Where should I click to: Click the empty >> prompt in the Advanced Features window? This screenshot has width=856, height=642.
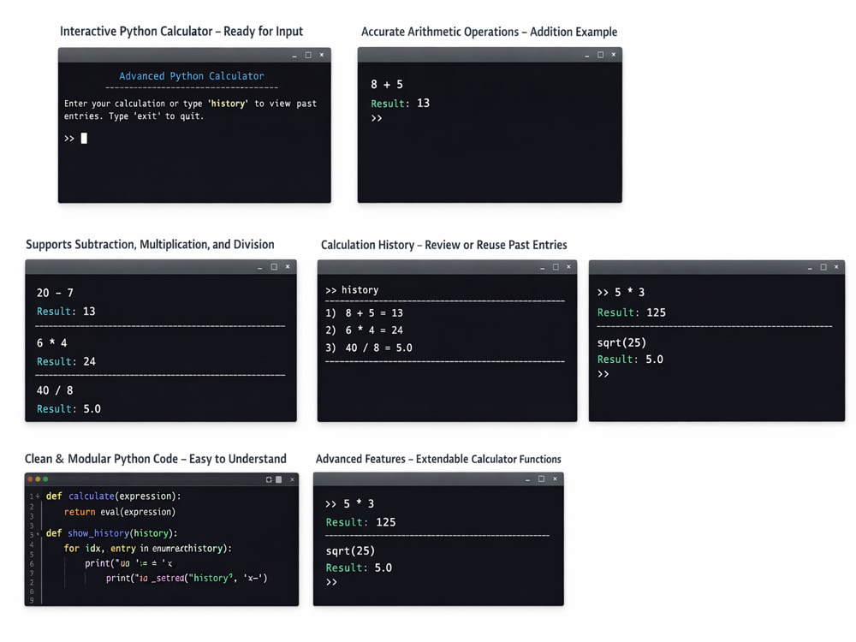pos(331,582)
